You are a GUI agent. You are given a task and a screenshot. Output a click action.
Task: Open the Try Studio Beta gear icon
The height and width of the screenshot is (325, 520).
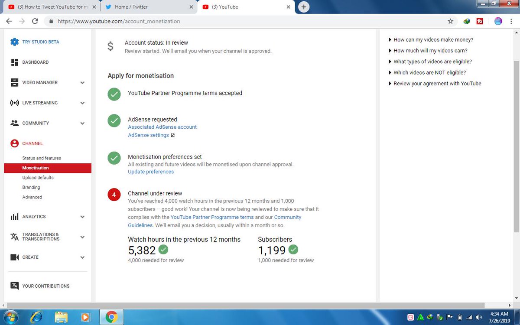pos(15,42)
